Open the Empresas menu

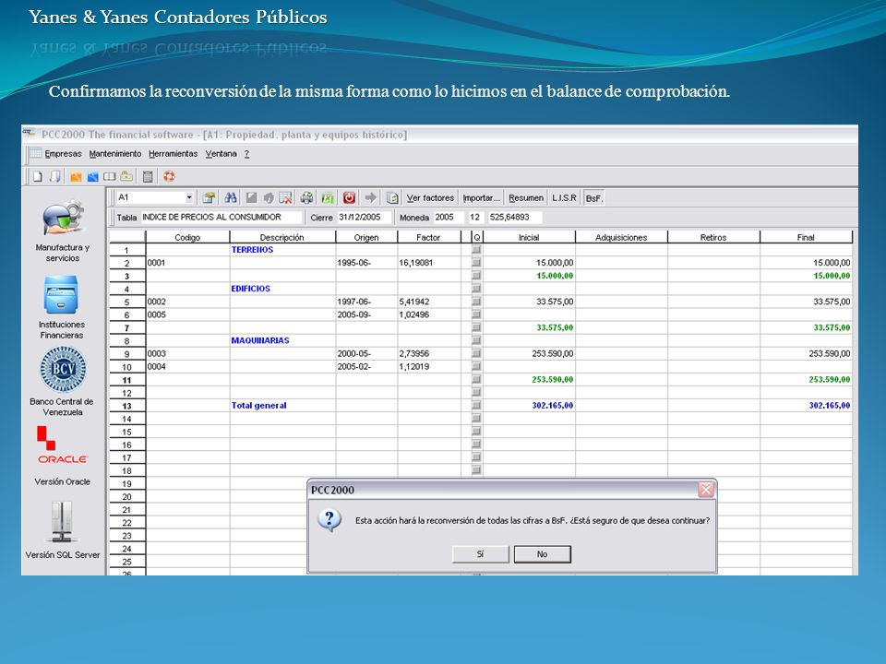pyautogui.click(x=64, y=154)
